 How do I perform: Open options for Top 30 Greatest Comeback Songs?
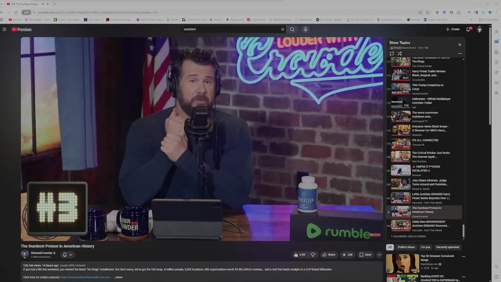(x=463, y=257)
